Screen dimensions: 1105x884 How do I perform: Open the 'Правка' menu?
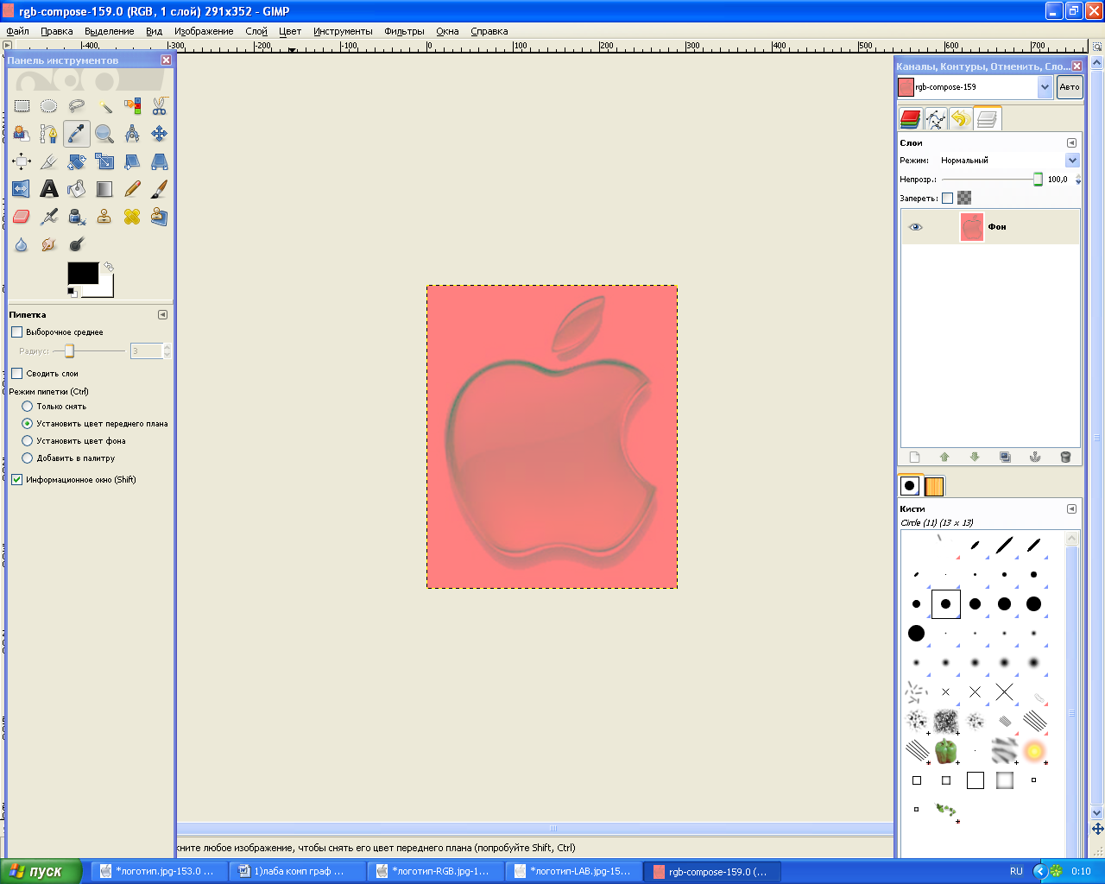57,31
